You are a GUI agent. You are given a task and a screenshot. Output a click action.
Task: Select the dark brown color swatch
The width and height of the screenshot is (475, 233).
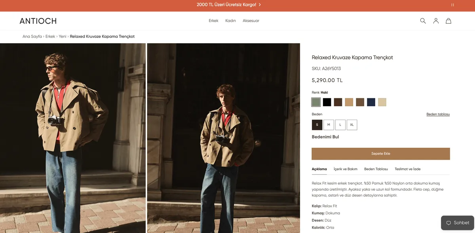pos(338,102)
